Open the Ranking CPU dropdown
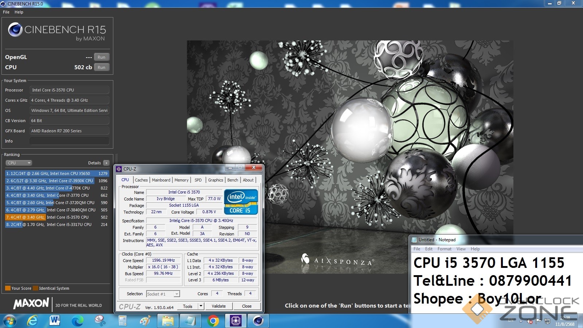This screenshot has height=328, width=583. click(19, 163)
